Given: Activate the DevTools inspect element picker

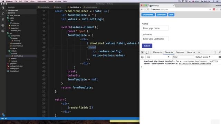Looking at the screenshot, I should 142,52.
